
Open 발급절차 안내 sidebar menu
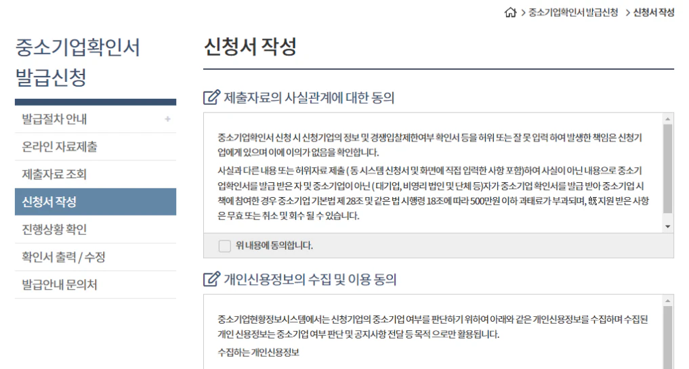point(96,119)
